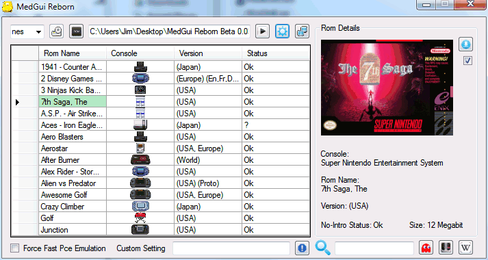Click the blue exclamation info button

click(302, 248)
